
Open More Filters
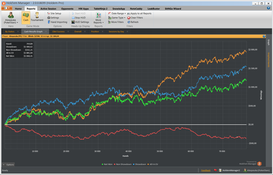(x=116, y=22)
